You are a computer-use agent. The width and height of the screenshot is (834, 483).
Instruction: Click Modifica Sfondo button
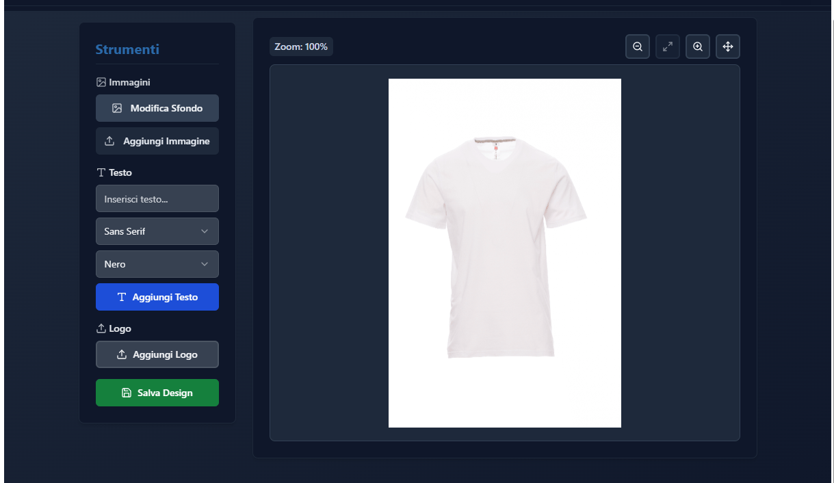click(157, 108)
